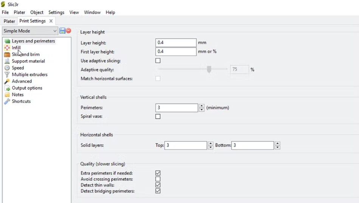Viewport: 359px width, 203px height.
Task: Open Multiple extruders settings
Action: point(30,75)
